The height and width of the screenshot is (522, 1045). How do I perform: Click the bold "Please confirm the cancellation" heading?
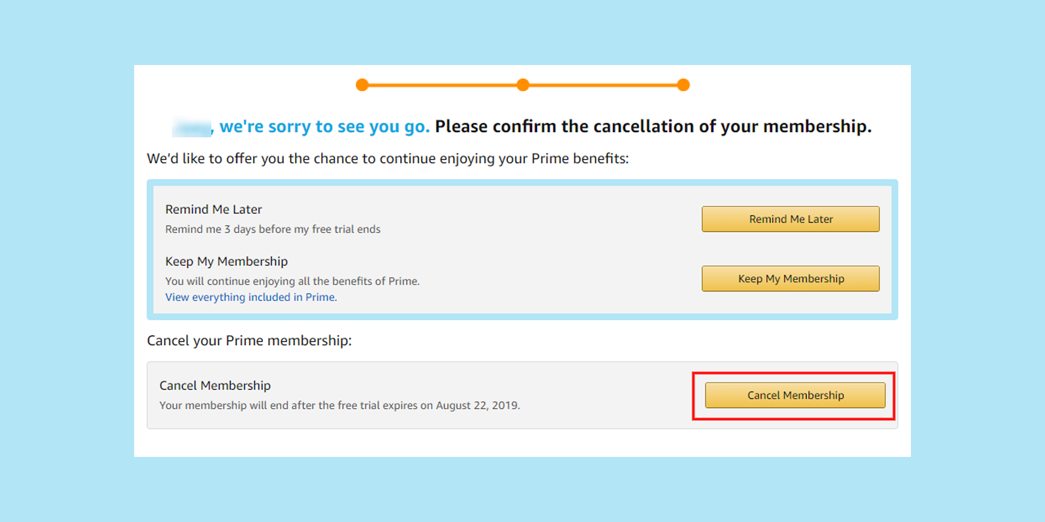[x=653, y=126]
